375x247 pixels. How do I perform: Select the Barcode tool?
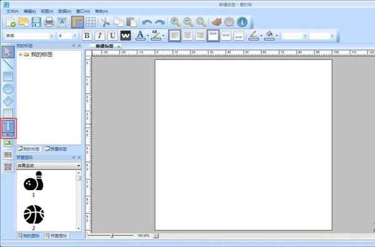point(8,154)
